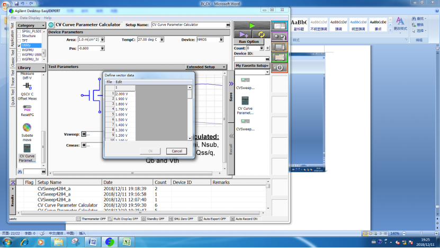This screenshot has height=248, width=440.
Task: Check the SPGU_PLSDIV category box
Action: pyautogui.click(x=19, y=31)
